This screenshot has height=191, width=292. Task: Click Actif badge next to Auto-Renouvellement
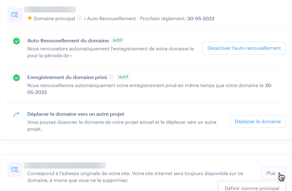[117, 40]
